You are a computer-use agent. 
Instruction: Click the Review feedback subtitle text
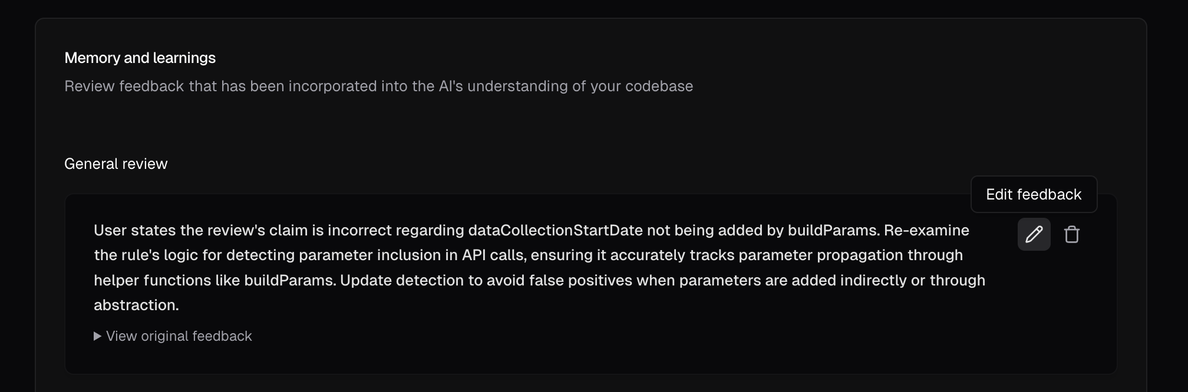[x=378, y=86]
